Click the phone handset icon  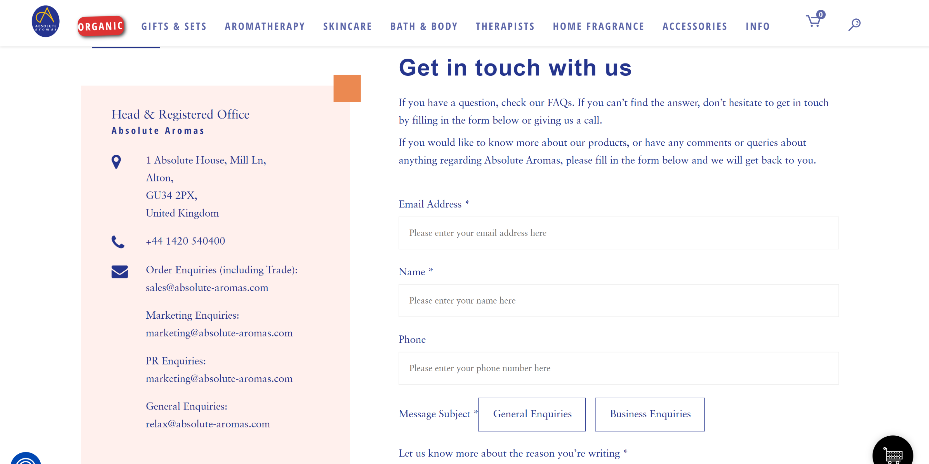pyautogui.click(x=118, y=242)
